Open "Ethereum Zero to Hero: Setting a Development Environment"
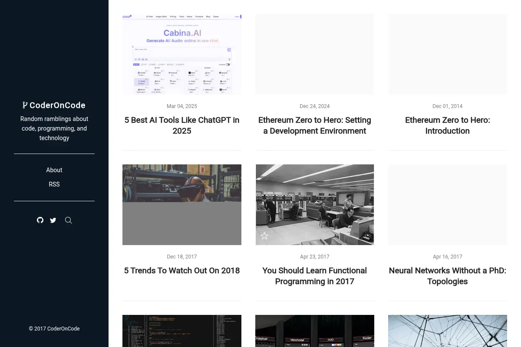 (x=315, y=125)
